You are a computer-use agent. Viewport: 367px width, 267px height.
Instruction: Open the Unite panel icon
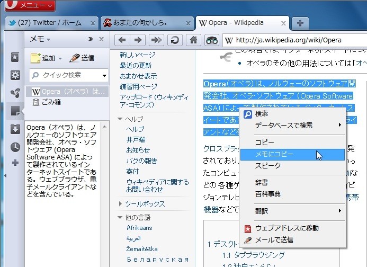click(x=15, y=93)
